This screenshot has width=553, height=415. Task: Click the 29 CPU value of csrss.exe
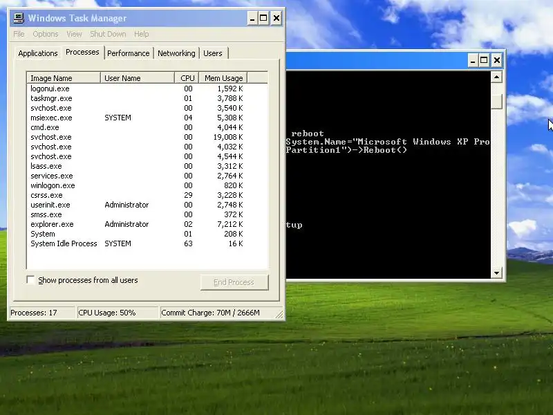[x=188, y=195]
